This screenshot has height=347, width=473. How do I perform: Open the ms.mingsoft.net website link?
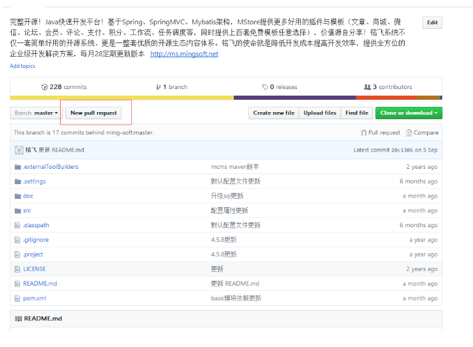click(x=184, y=54)
